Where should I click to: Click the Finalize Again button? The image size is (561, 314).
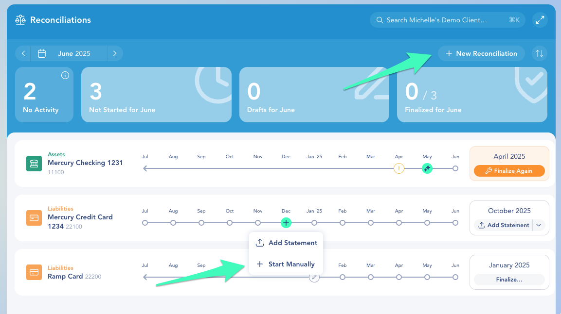[x=509, y=171]
